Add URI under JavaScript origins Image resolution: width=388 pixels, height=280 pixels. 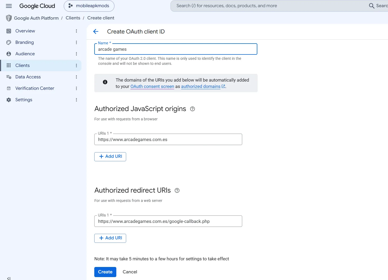[x=110, y=156]
